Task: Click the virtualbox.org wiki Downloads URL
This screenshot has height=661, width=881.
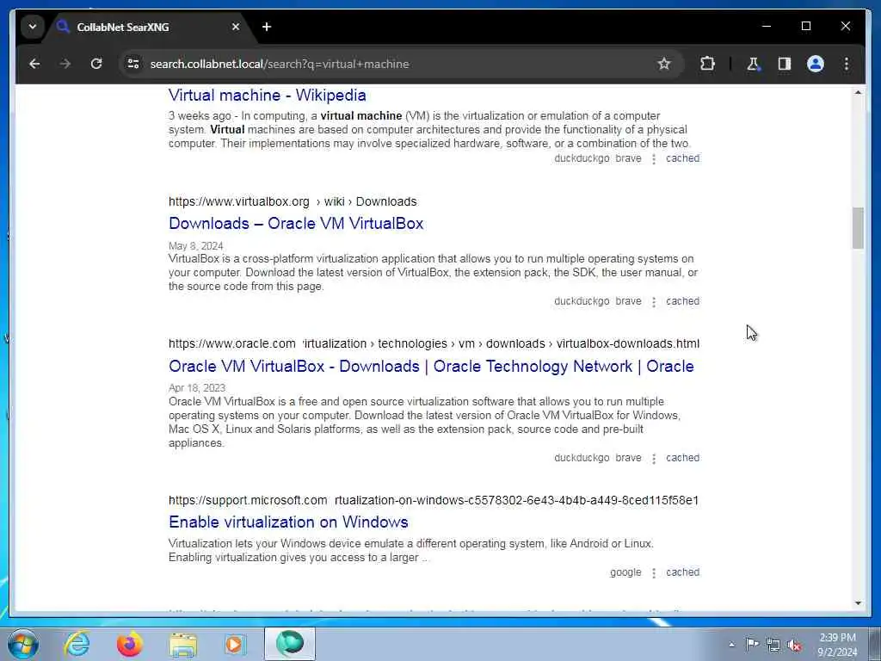Action: tap(293, 201)
